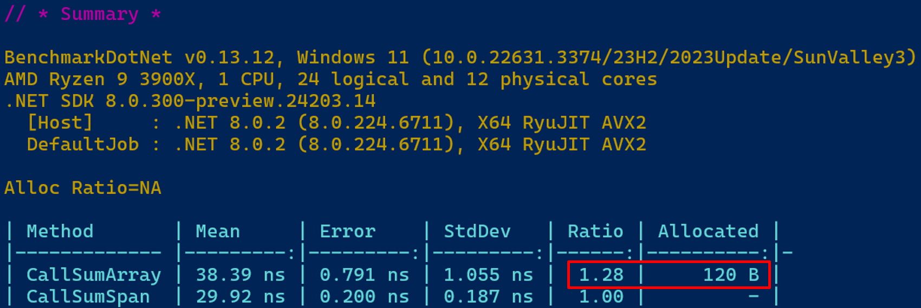The width and height of the screenshot is (921, 308).
Task: Click the 29.92 ns mean value
Action: [x=240, y=297]
